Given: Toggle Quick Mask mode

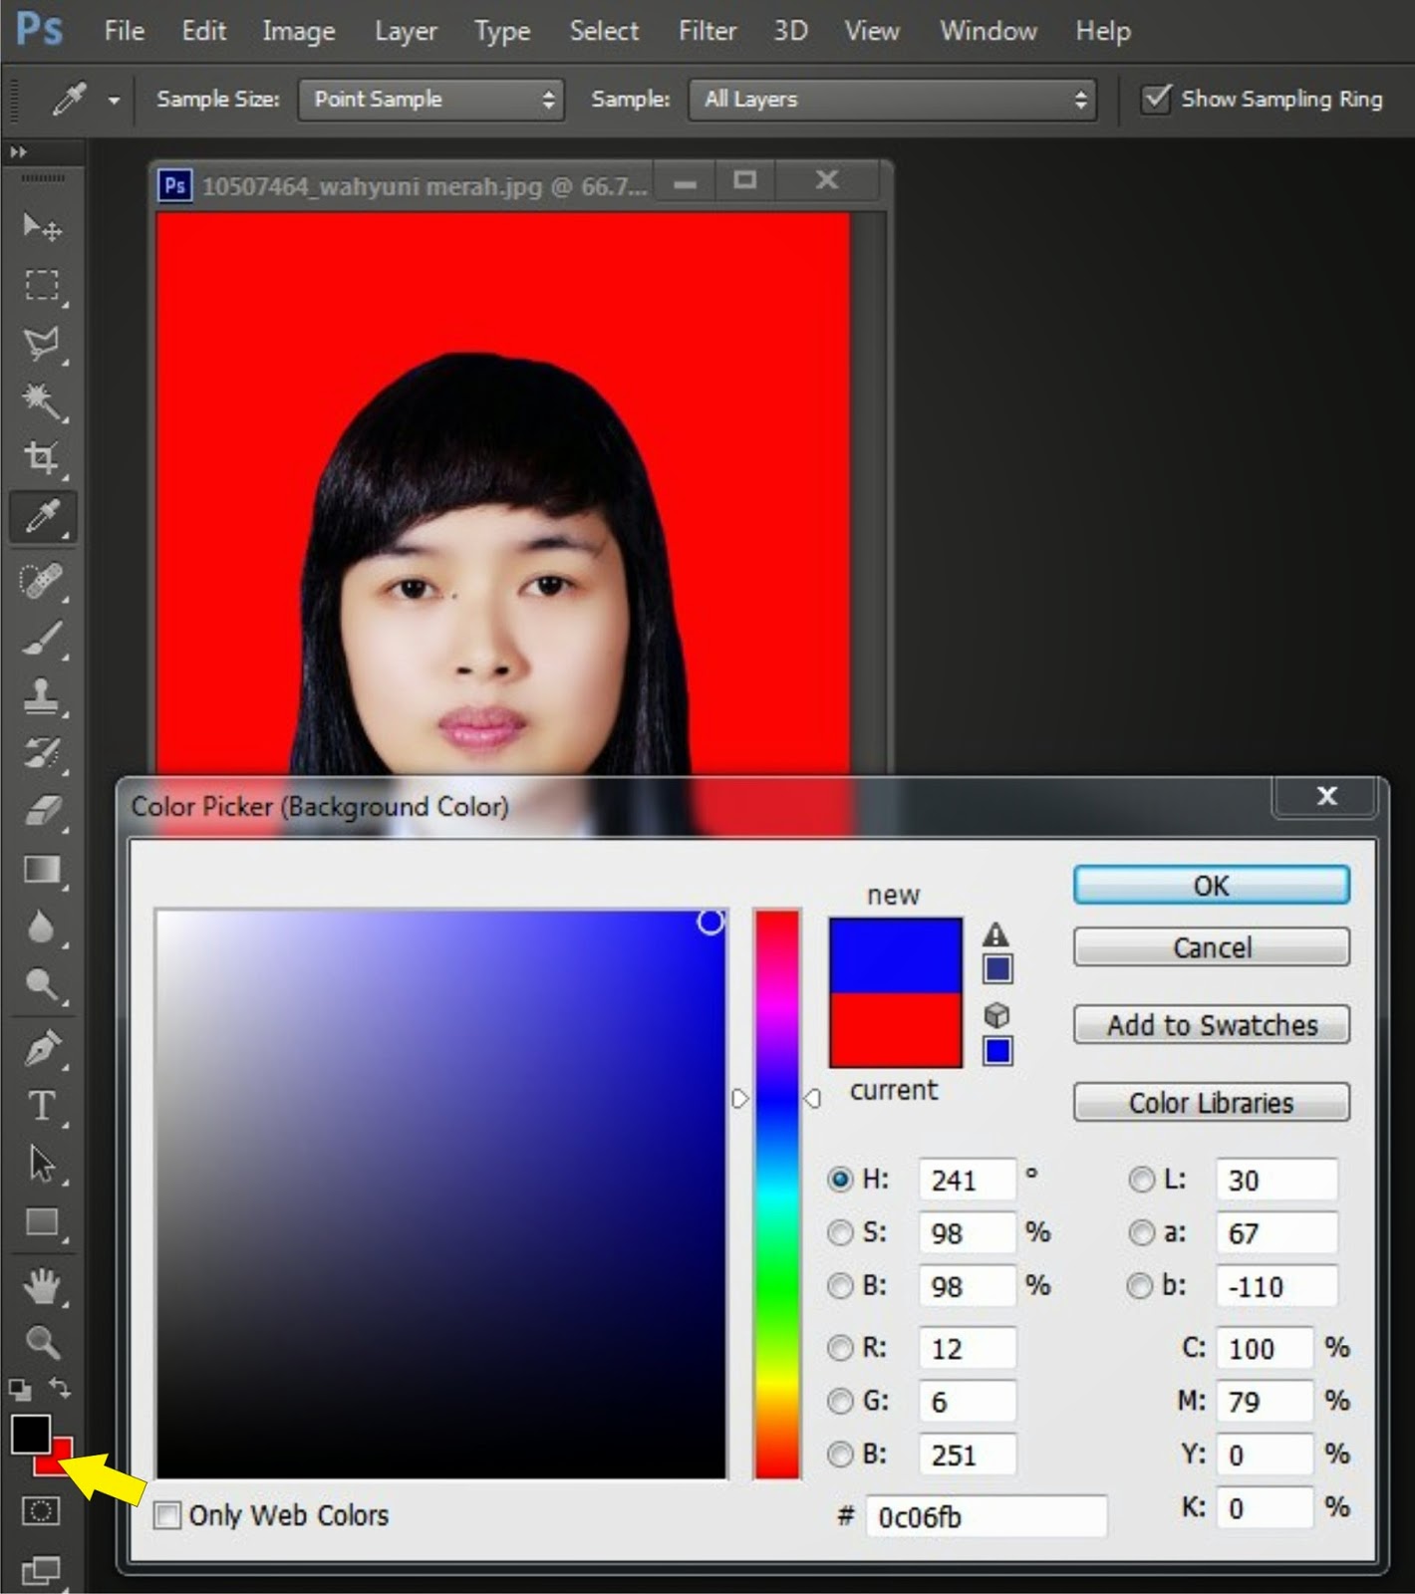Looking at the screenshot, I should coord(41,1511).
